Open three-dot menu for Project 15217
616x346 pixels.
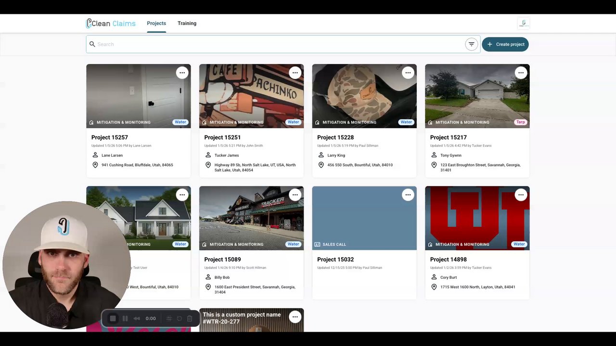(x=521, y=73)
